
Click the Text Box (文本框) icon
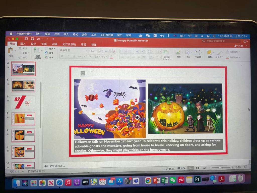coord(198,52)
